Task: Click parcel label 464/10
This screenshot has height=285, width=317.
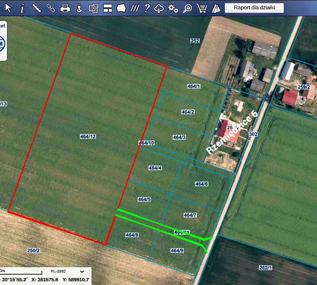Action: tap(147, 143)
